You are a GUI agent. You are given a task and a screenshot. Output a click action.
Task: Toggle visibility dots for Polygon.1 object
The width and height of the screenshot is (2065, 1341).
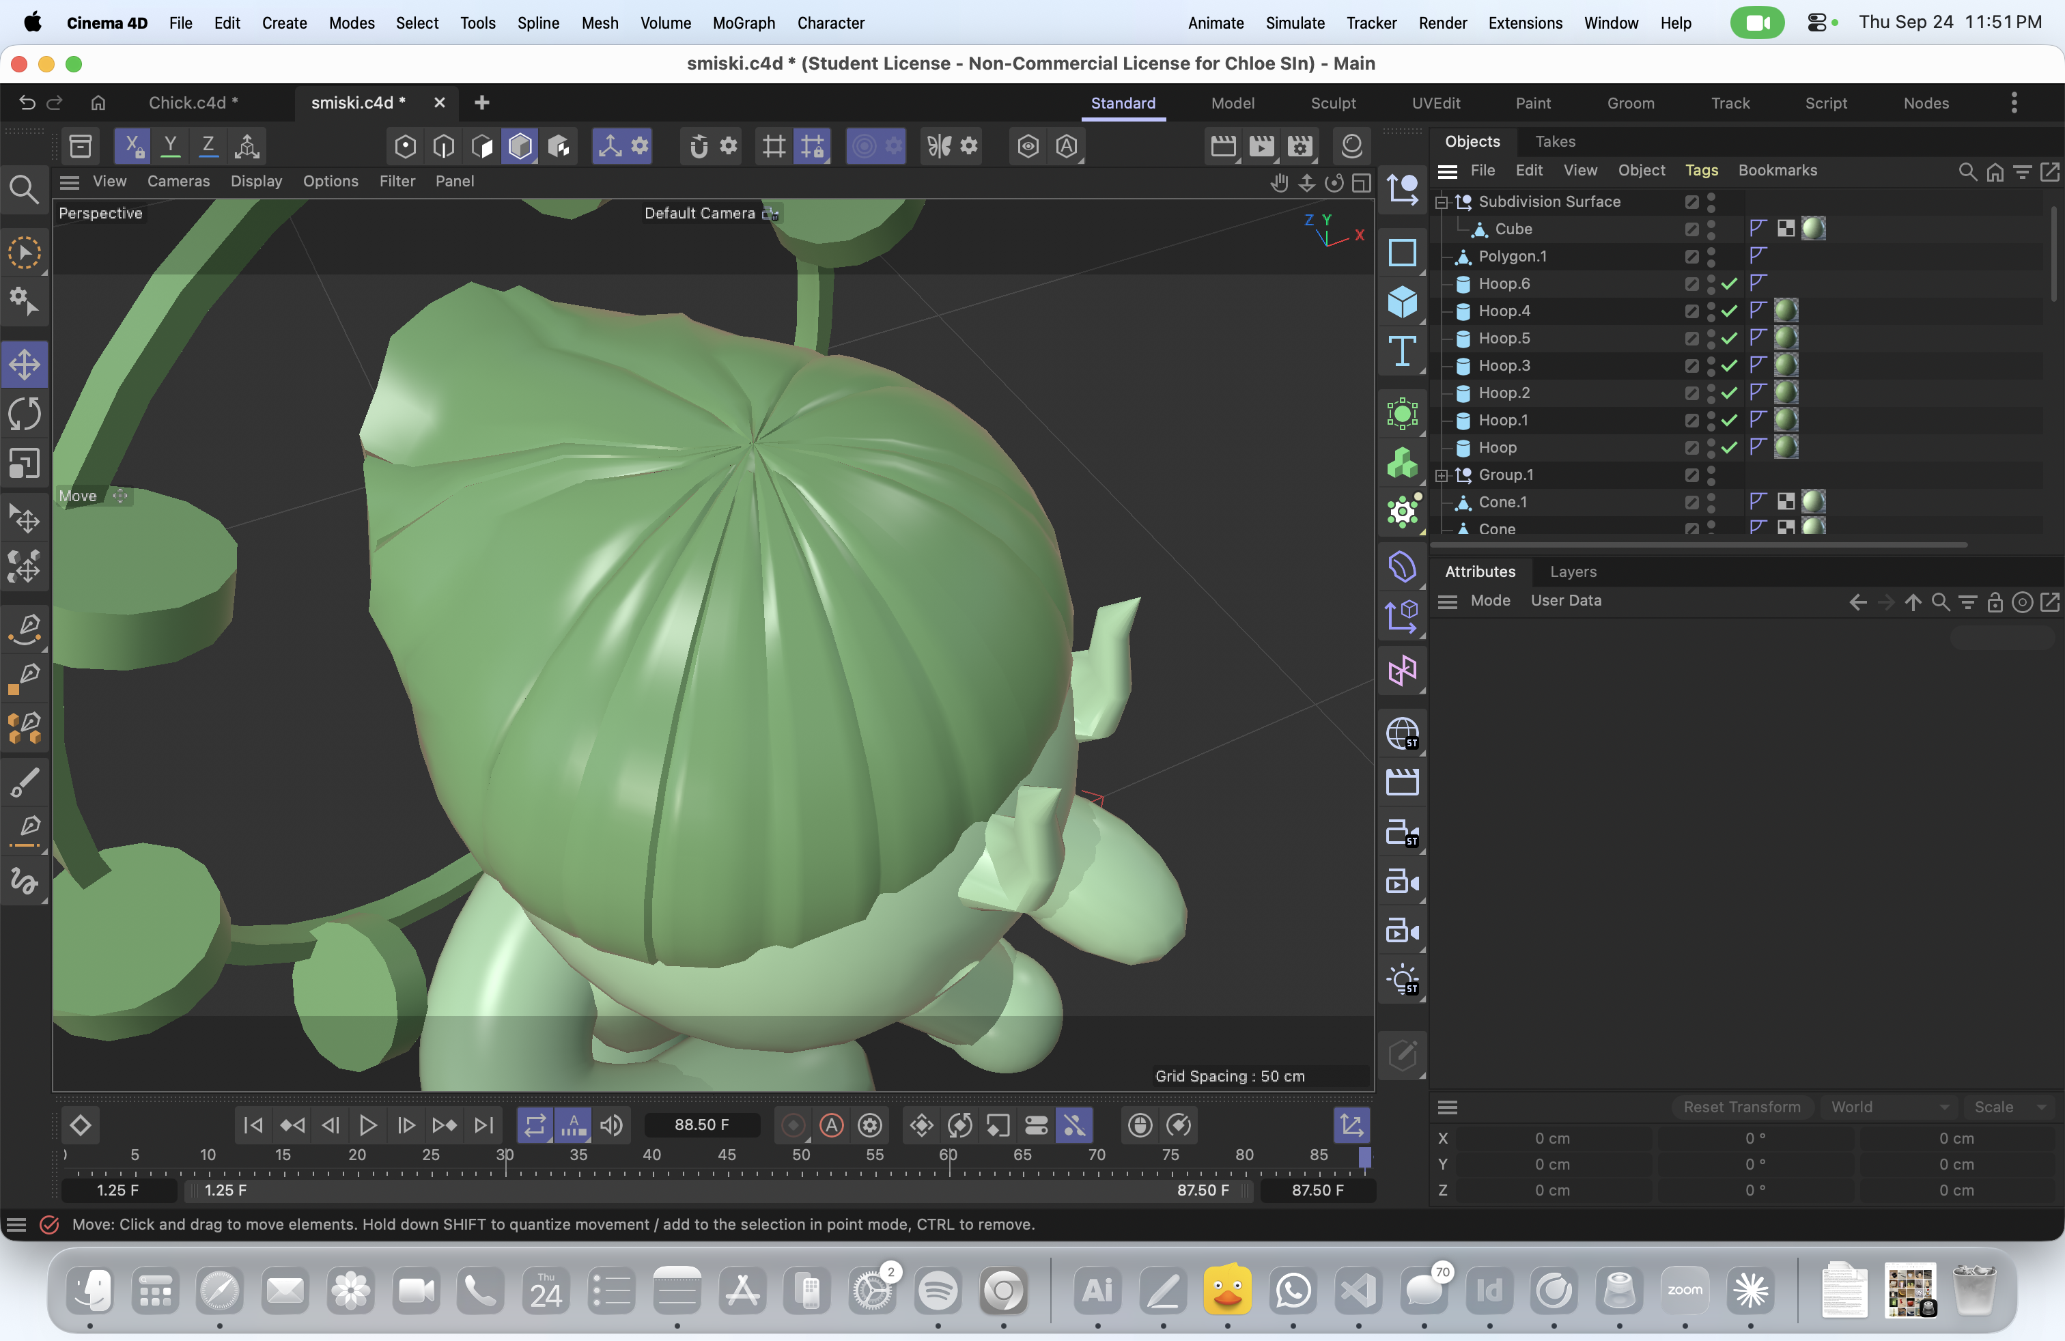click(1711, 257)
